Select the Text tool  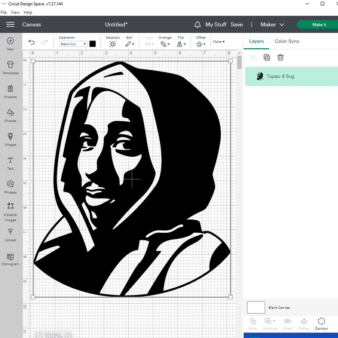point(10,163)
